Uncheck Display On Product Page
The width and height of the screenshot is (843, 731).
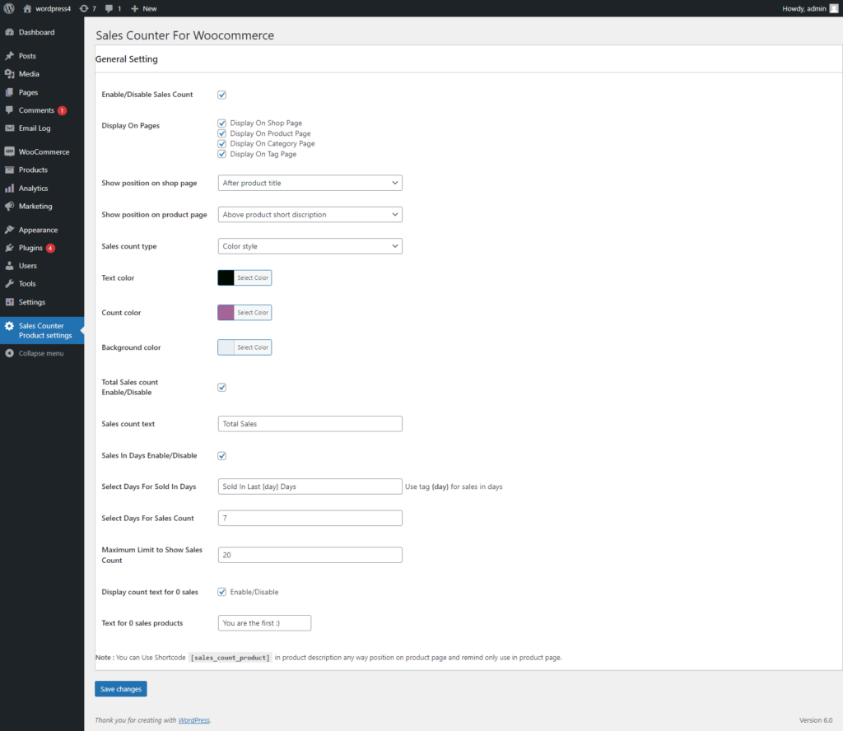point(221,133)
